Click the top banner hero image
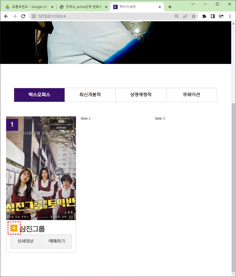236x277 pixels. [x=116, y=43]
